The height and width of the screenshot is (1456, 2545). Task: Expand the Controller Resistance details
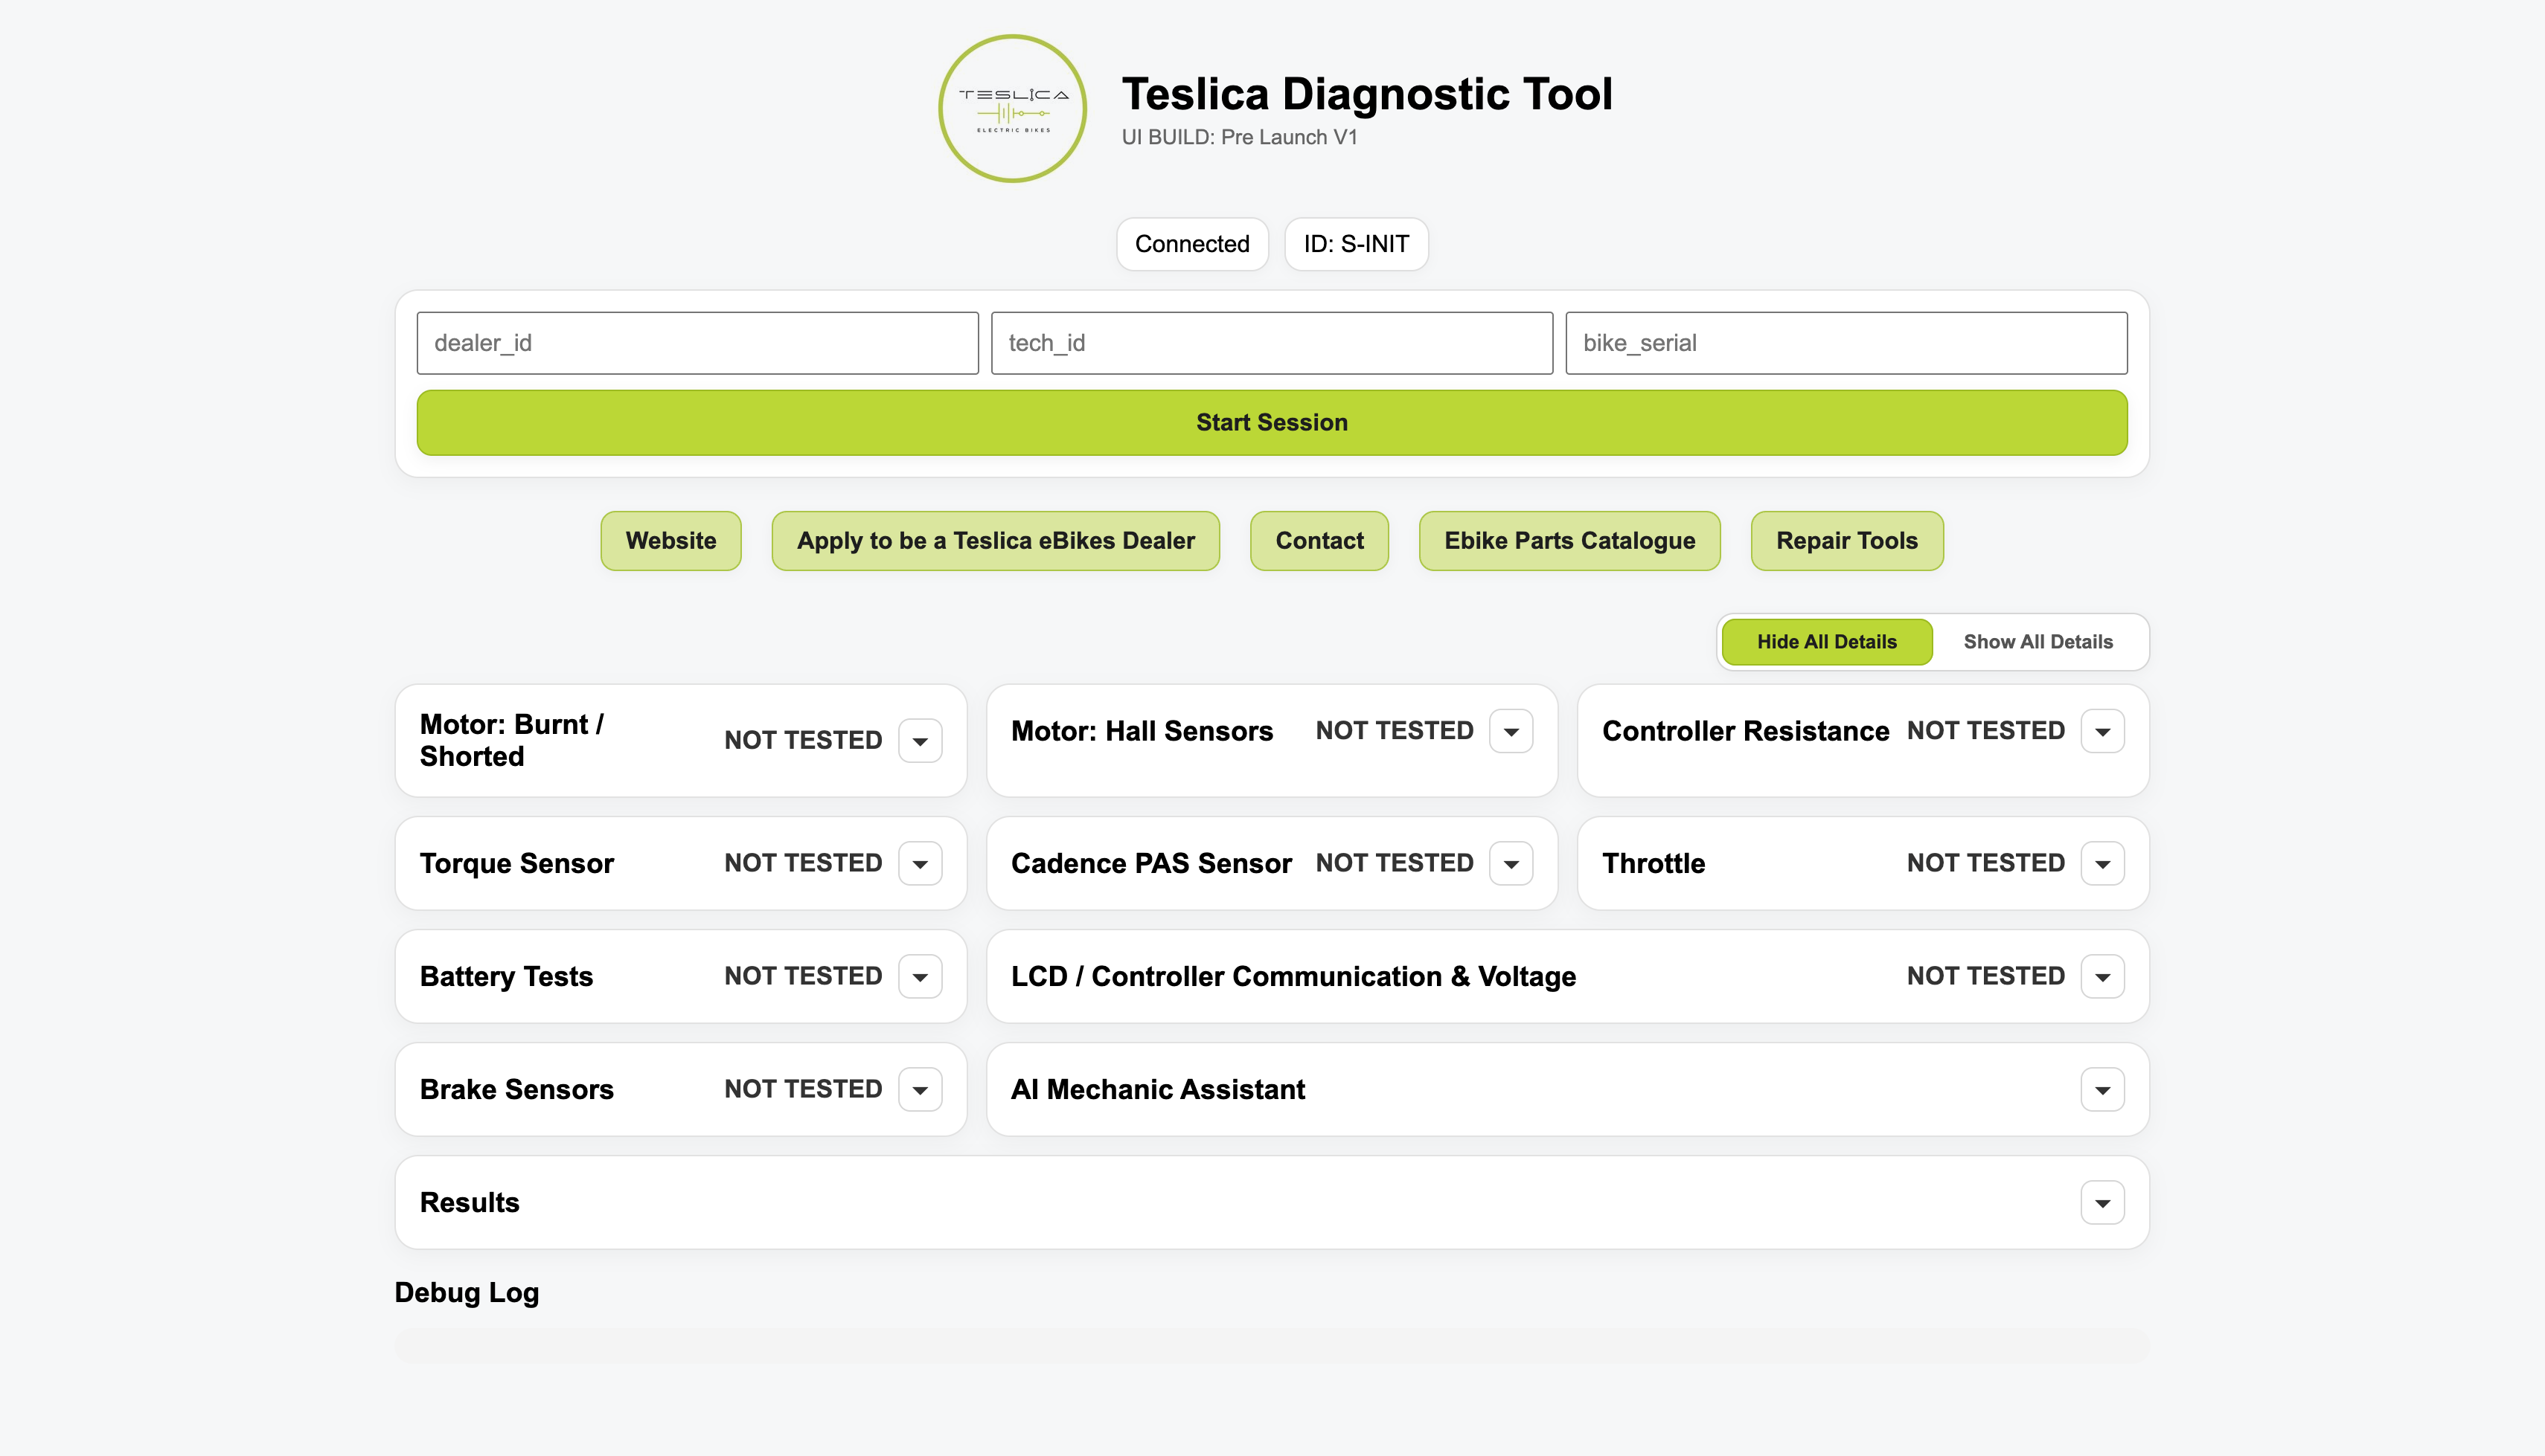[2101, 731]
